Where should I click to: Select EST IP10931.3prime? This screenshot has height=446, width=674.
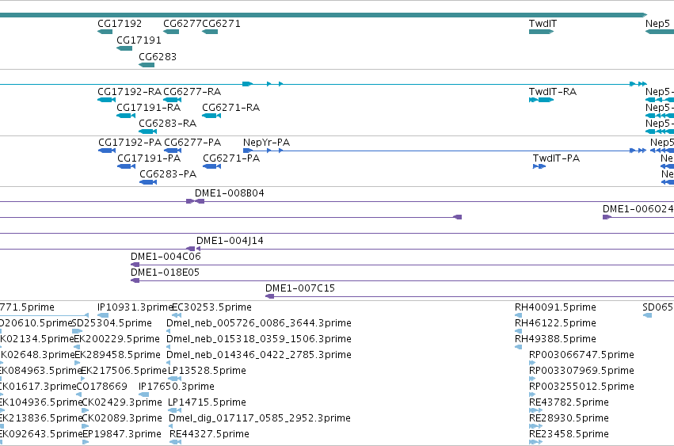135,307
